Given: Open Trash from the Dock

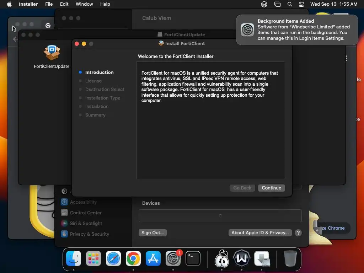Looking at the screenshot, I should point(290,258).
